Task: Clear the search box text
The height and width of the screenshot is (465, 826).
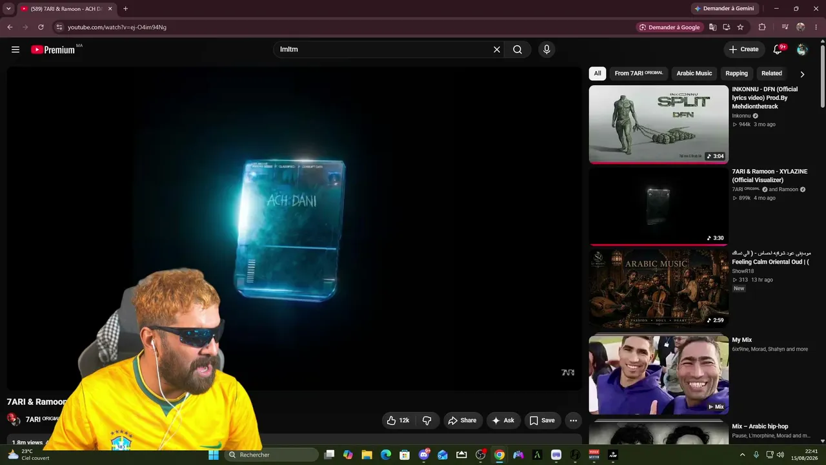Action: (497, 49)
